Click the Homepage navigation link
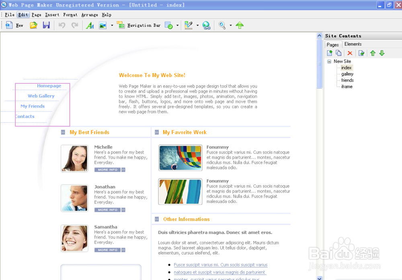 (49, 86)
